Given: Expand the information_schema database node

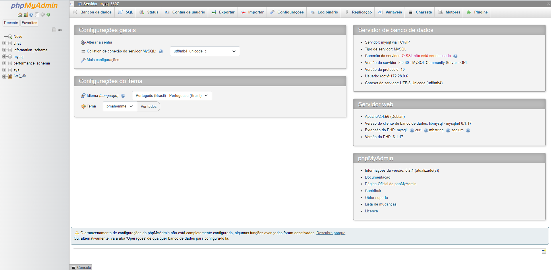Looking at the screenshot, I should [4, 50].
